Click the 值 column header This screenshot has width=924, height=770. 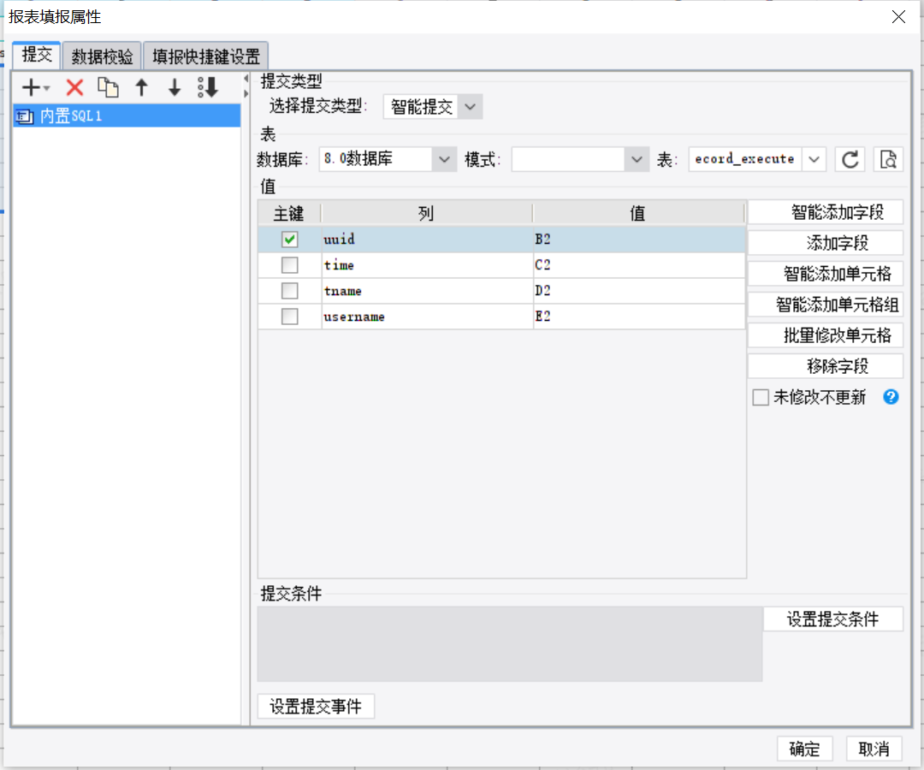click(639, 213)
